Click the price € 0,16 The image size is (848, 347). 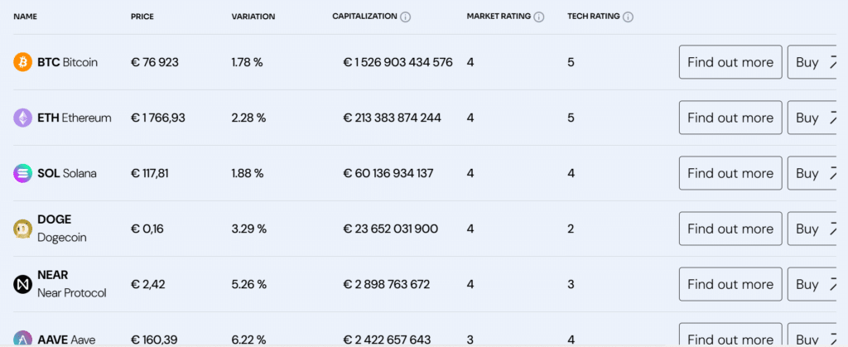click(x=147, y=229)
